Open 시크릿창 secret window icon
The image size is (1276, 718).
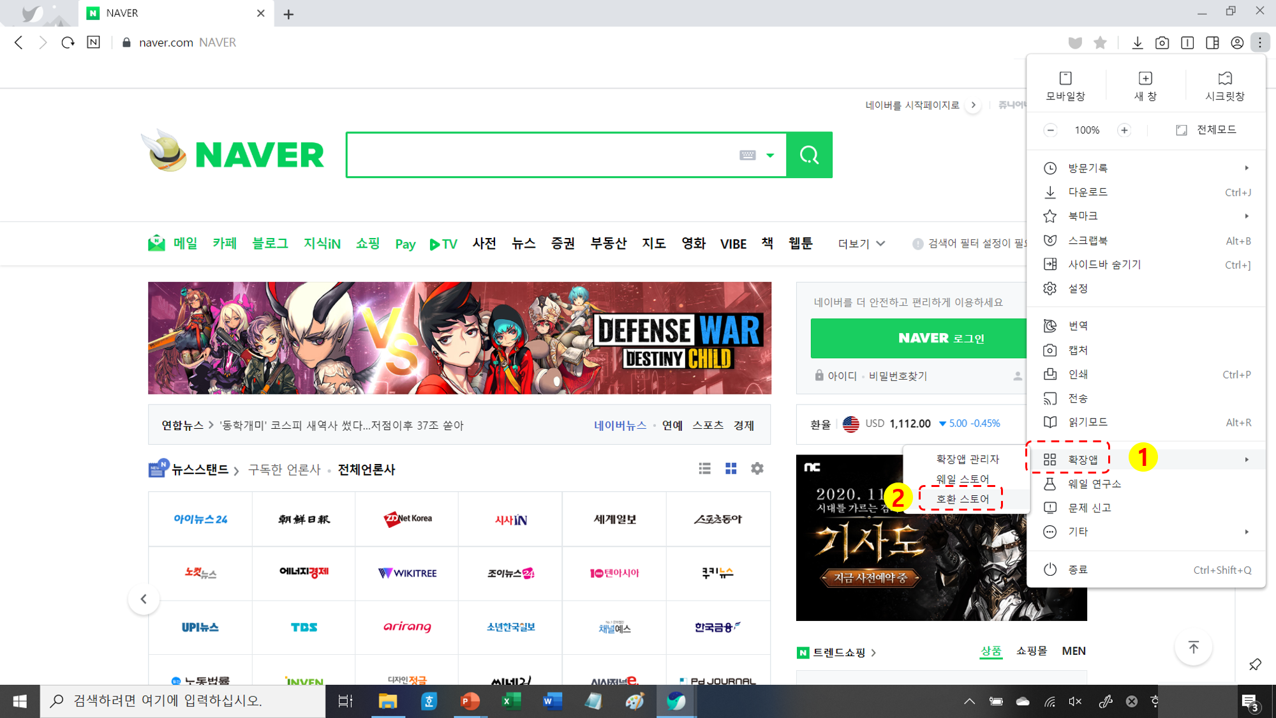click(x=1224, y=86)
